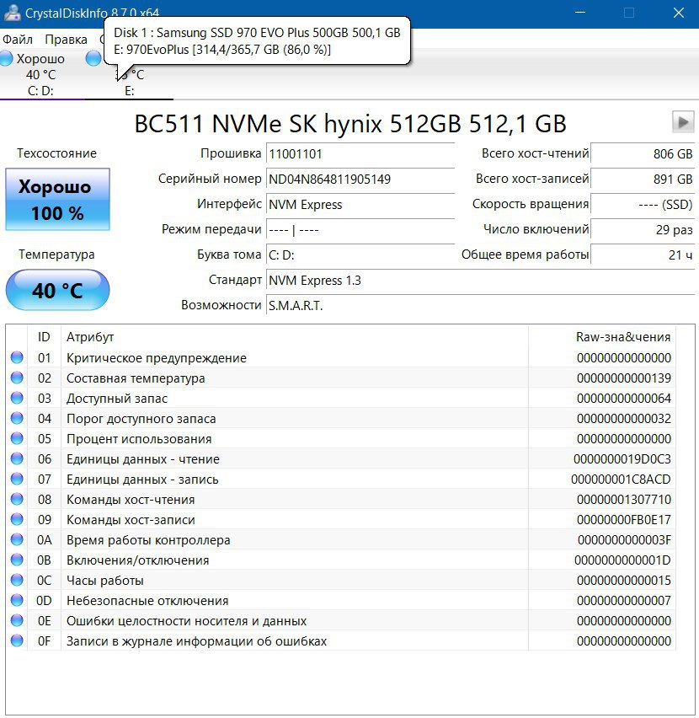
Task: Click the Общее время работы value 21 ч
Action: 643,255
